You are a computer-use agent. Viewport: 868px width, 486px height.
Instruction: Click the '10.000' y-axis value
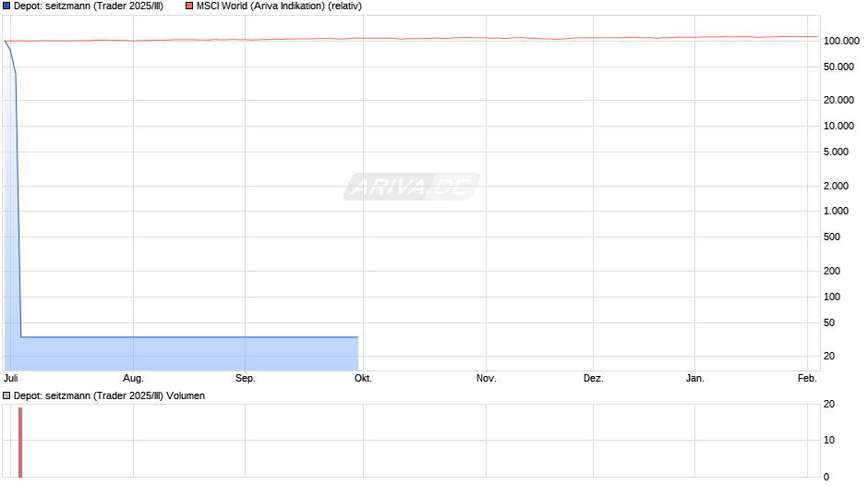(838, 126)
